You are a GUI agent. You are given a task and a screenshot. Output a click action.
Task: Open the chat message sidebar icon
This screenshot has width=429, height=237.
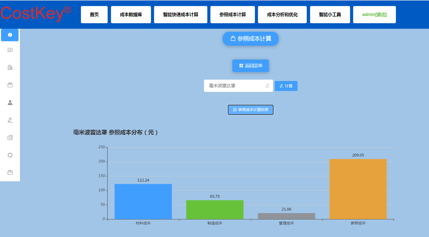(10, 50)
